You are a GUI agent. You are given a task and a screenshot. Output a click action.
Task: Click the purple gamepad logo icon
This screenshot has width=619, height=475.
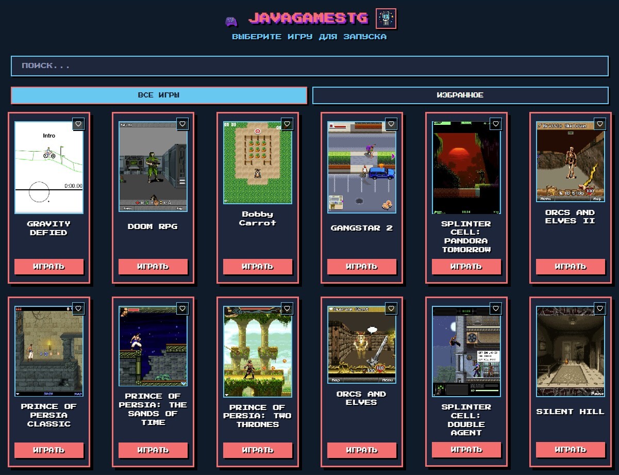click(231, 21)
